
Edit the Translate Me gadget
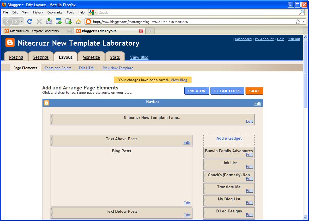point(249,191)
